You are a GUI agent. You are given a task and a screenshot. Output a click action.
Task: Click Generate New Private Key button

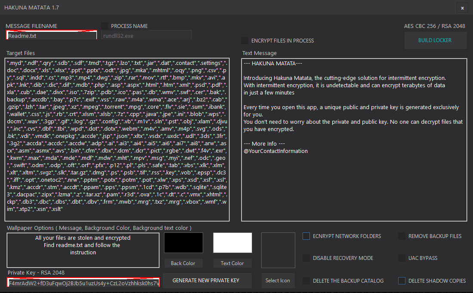tap(207, 281)
